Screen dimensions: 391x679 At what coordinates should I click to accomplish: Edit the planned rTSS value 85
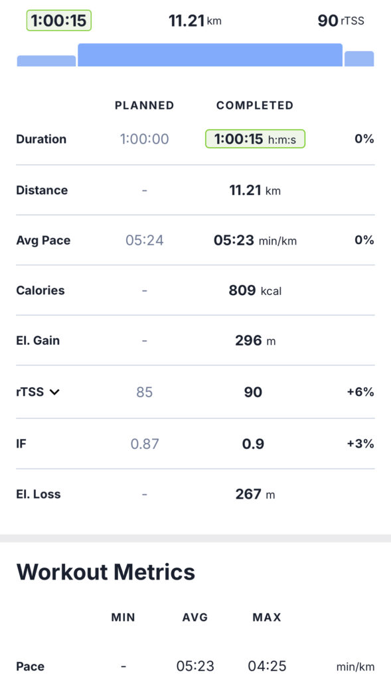pos(144,393)
